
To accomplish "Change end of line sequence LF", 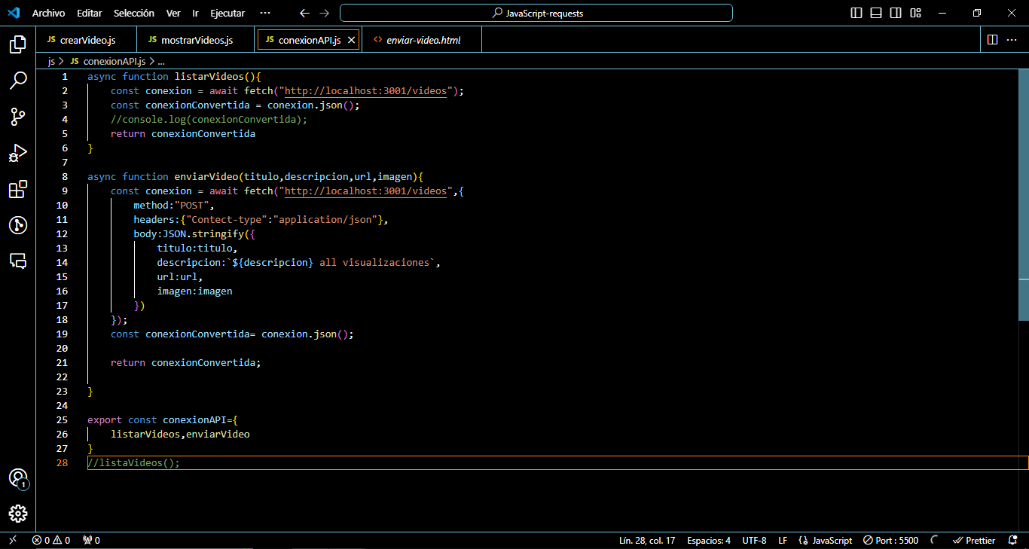I will 783,540.
